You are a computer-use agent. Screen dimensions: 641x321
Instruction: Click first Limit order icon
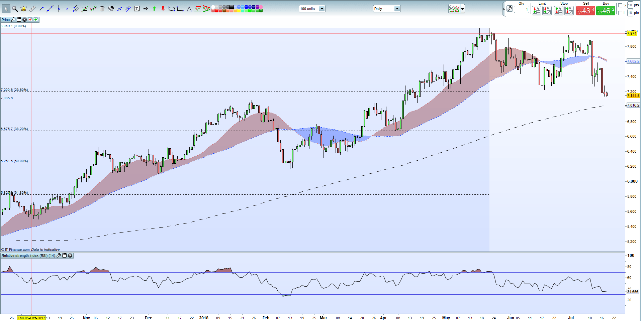click(x=537, y=11)
